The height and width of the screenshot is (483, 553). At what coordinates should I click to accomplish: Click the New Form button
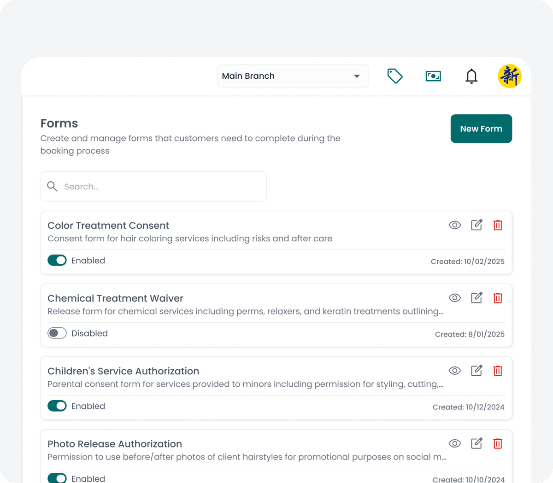pyautogui.click(x=481, y=128)
